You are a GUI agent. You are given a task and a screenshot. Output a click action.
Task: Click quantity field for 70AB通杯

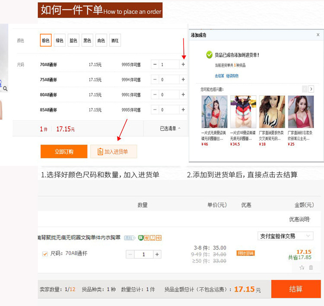click(169, 64)
